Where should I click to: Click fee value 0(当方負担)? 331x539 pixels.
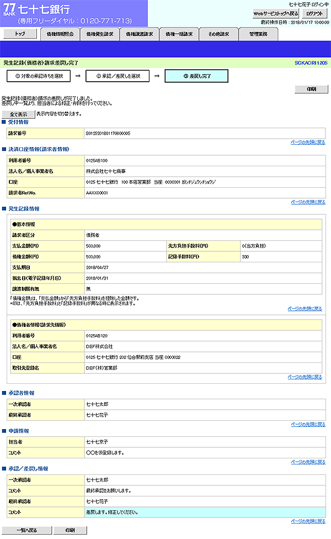[x=254, y=246]
